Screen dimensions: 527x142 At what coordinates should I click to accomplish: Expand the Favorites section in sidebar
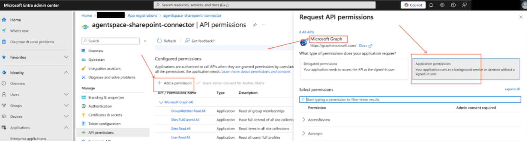coord(66,57)
